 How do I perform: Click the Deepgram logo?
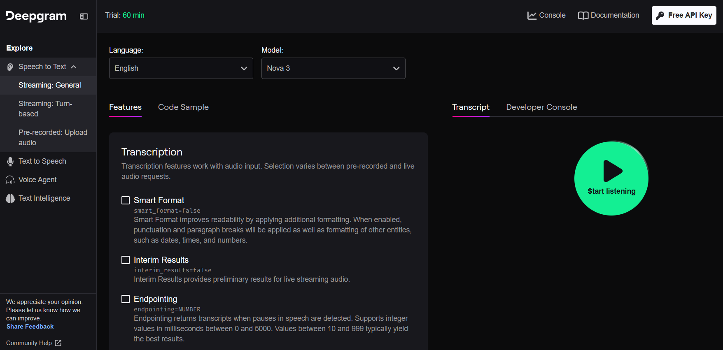pyautogui.click(x=36, y=16)
